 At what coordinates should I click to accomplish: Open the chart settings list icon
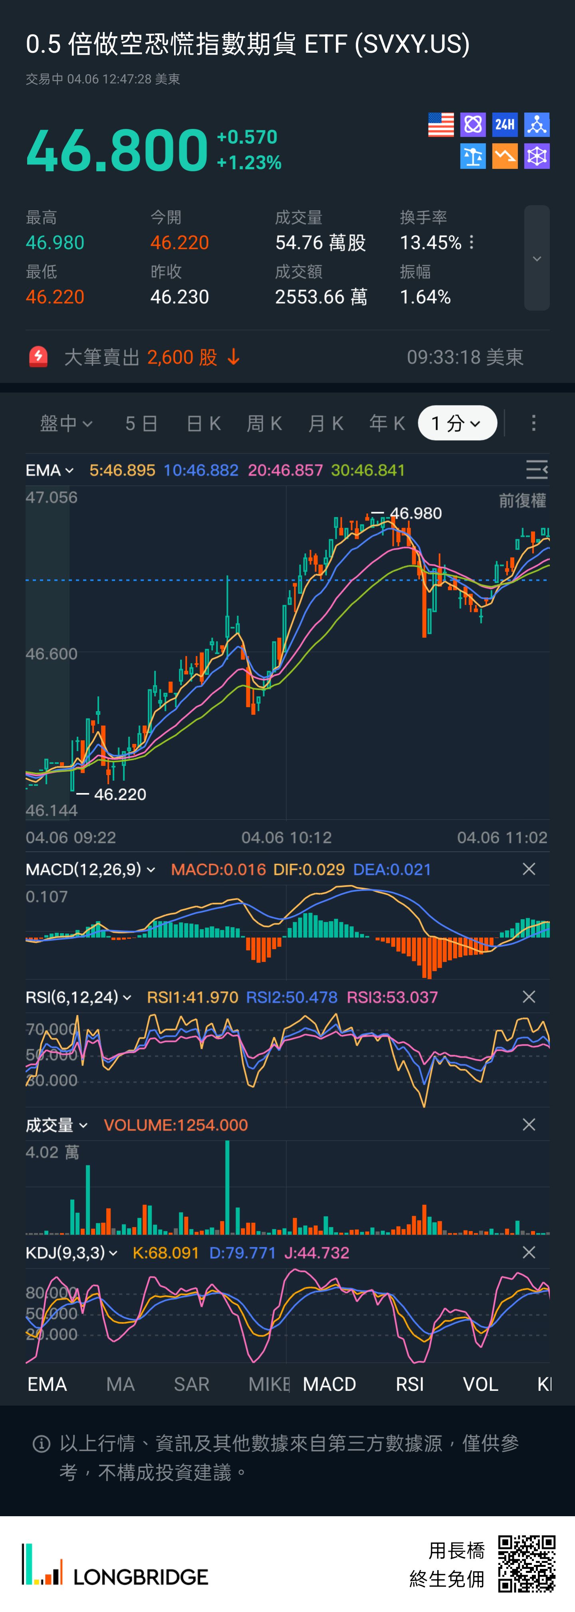coord(536,469)
